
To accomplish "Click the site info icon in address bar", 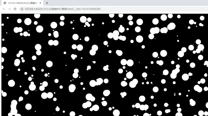I will (x=22, y=9).
